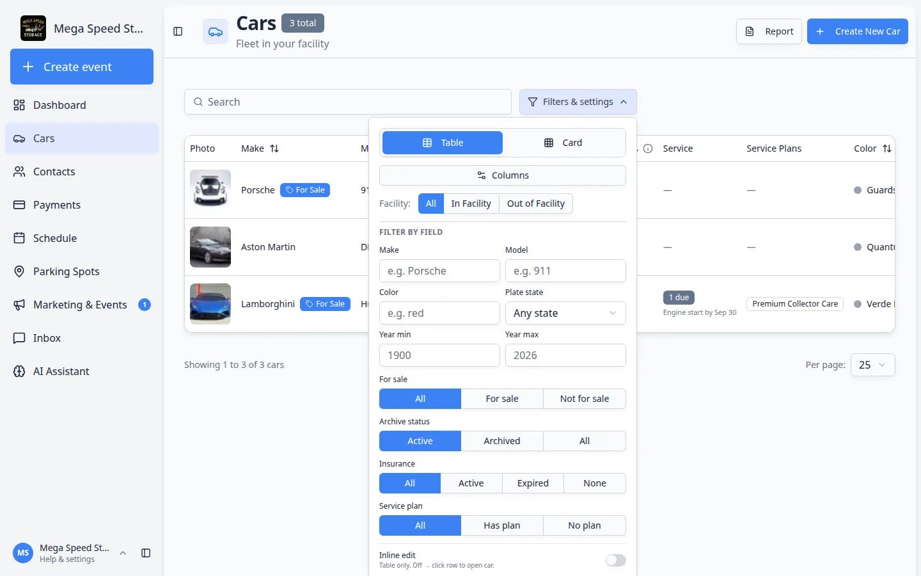The image size is (921, 576).
Task: Filter insurance by Expired
Action: coord(533,483)
